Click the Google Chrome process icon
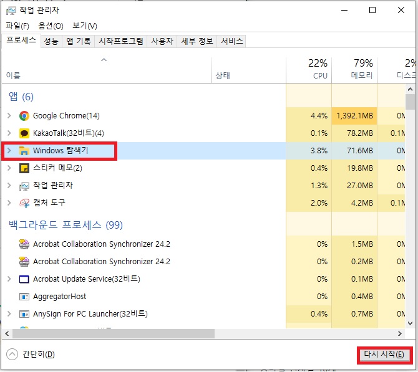This screenshot has width=418, height=372. (x=24, y=116)
